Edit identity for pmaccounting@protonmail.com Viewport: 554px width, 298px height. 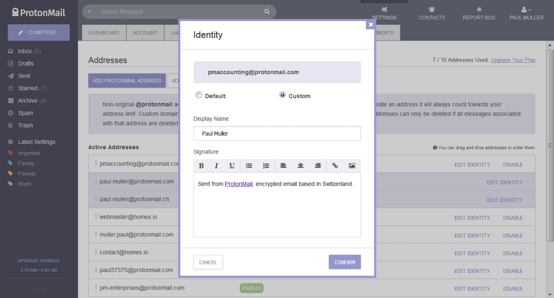coord(472,165)
